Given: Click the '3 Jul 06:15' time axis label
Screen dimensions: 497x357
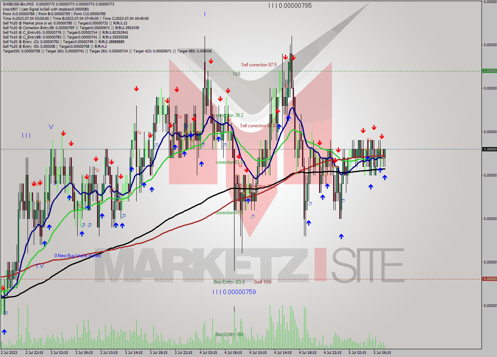Looking at the screenshot, I should [84, 353].
